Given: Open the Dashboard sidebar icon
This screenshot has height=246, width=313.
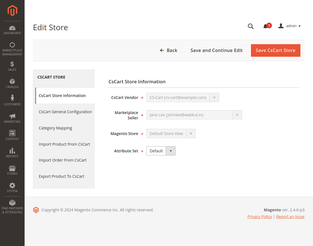Looking at the screenshot, I should 12,28.
